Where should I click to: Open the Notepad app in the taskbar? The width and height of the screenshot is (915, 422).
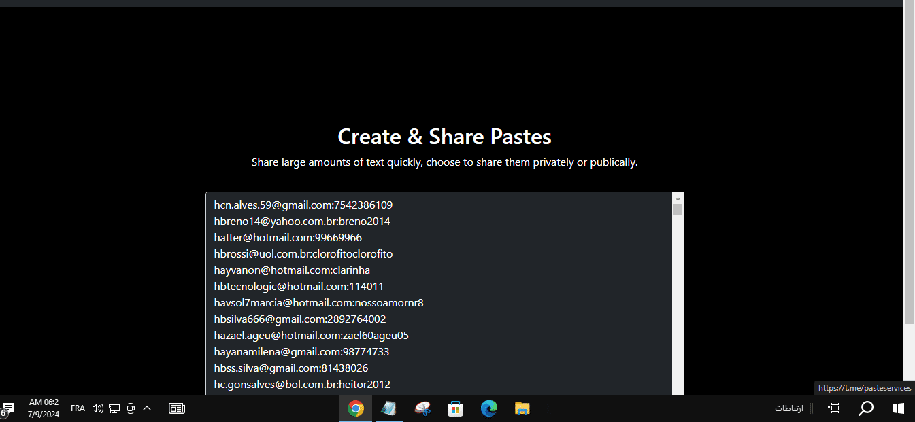388,408
